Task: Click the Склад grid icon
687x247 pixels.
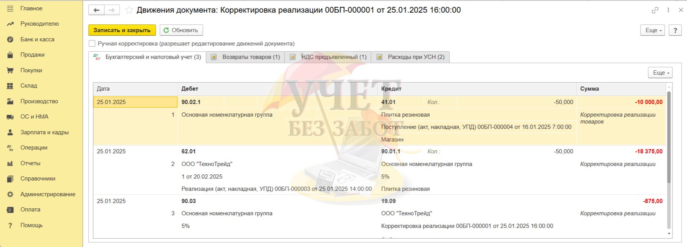Action: click(10, 86)
